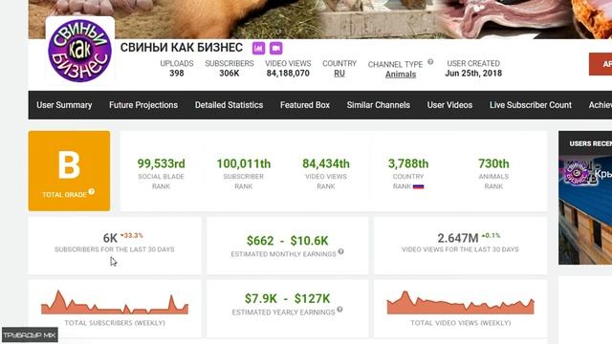Click the 3,788th country rank value
The image size is (612, 344).
point(408,163)
